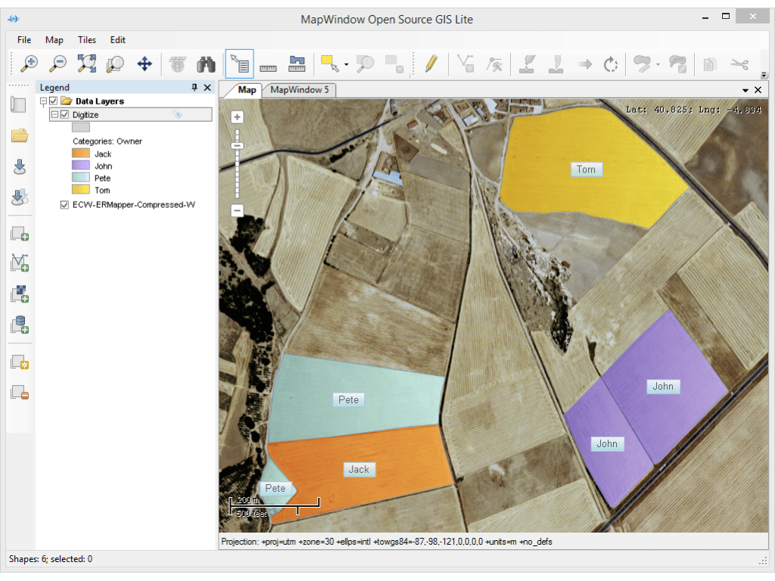The image size is (775, 581).
Task: Click Add Database Layer sidebar icon
Action: tap(20, 325)
